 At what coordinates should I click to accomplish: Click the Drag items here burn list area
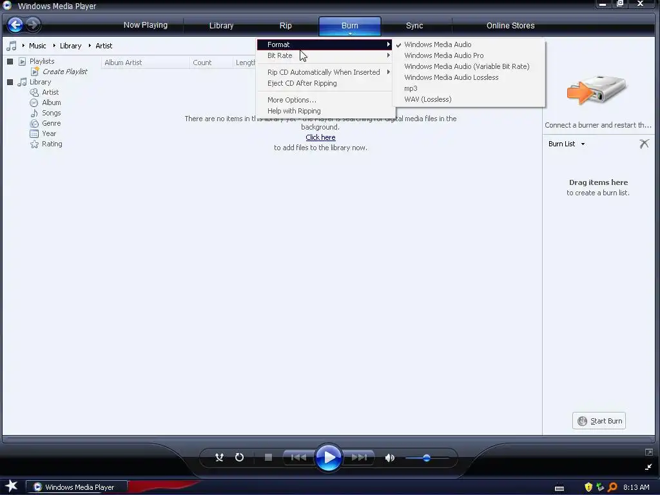(x=598, y=188)
